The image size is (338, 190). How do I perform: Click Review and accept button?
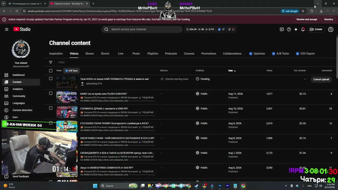coord(307,19)
